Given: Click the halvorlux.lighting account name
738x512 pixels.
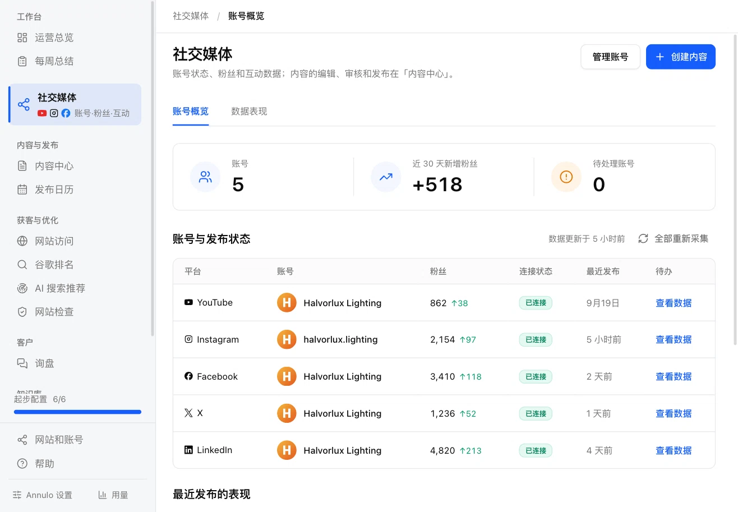Looking at the screenshot, I should point(340,339).
